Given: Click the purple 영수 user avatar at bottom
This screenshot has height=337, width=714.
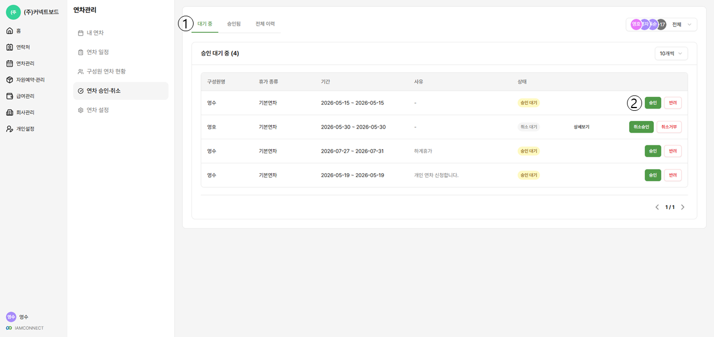Looking at the screenshot, I should [x=11, y=317].
